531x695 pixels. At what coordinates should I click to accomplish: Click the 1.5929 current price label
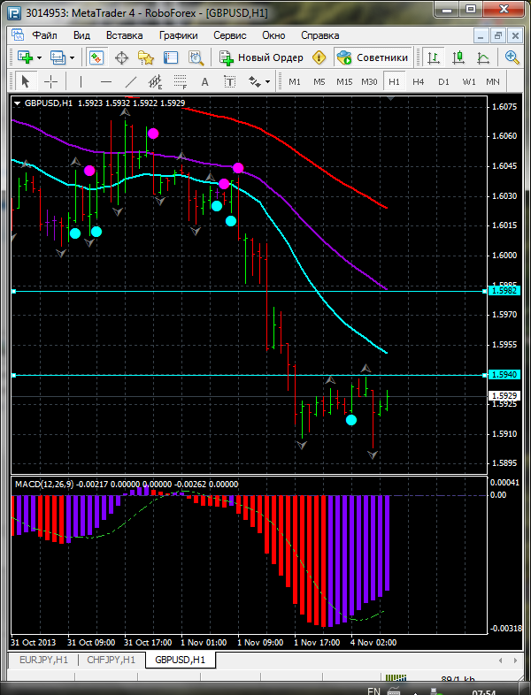[x=505, y=395]
